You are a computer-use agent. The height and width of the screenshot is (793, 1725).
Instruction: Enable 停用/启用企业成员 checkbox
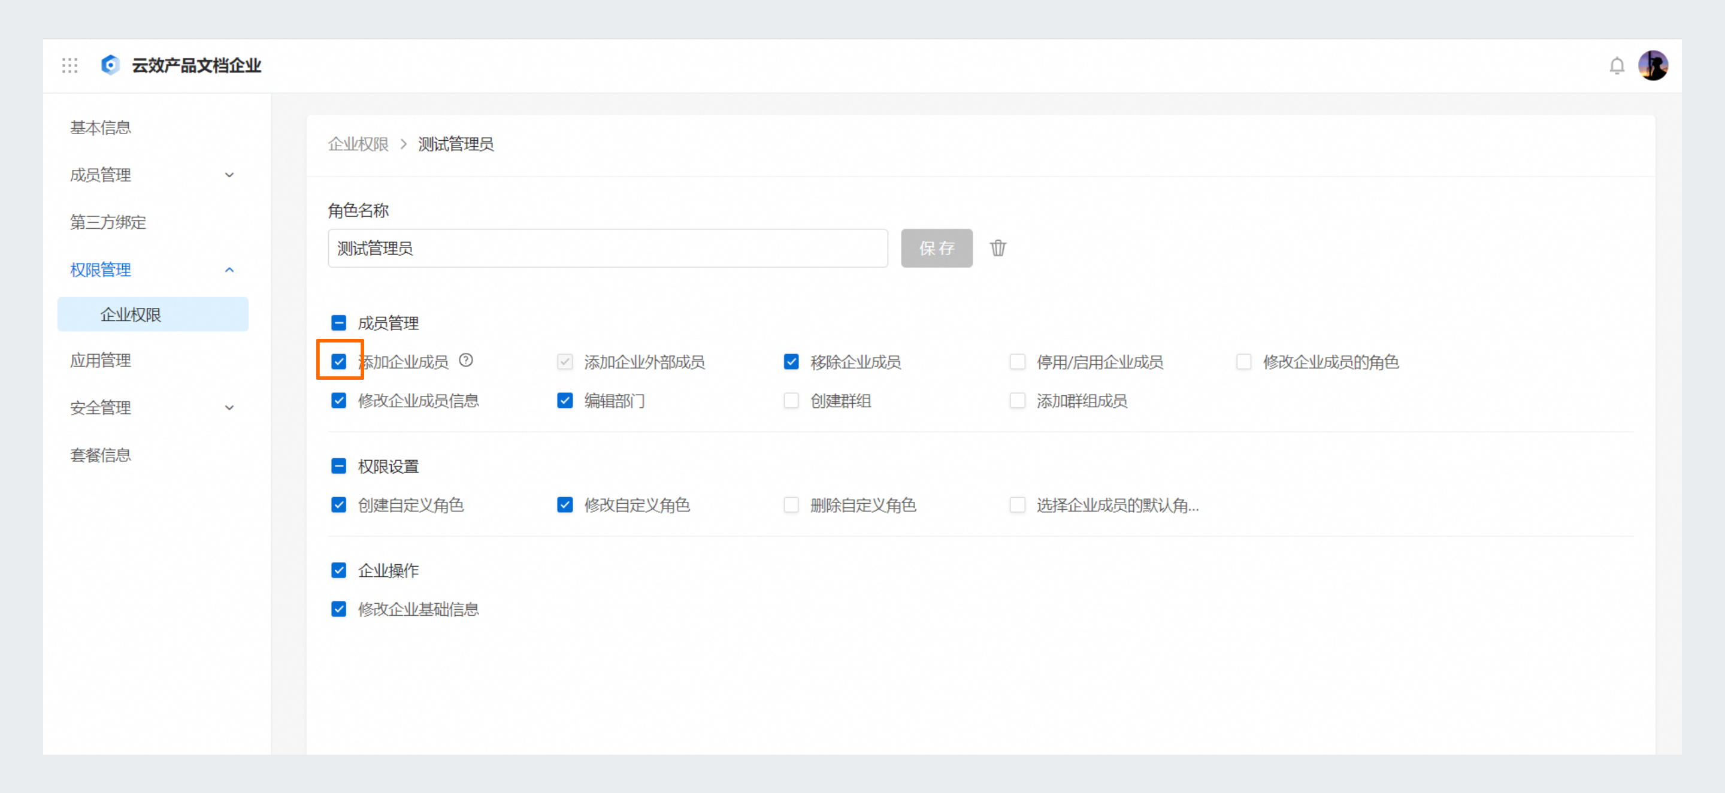point(1017,362)
